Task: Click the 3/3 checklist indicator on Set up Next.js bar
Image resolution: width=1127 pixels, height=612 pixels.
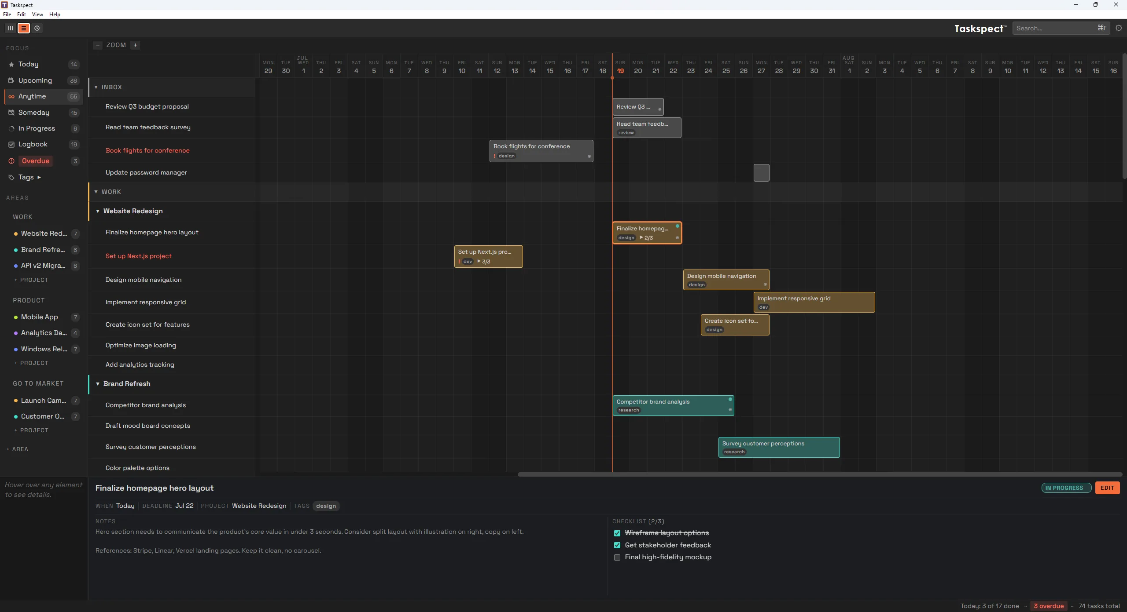Action: (484, 262)
